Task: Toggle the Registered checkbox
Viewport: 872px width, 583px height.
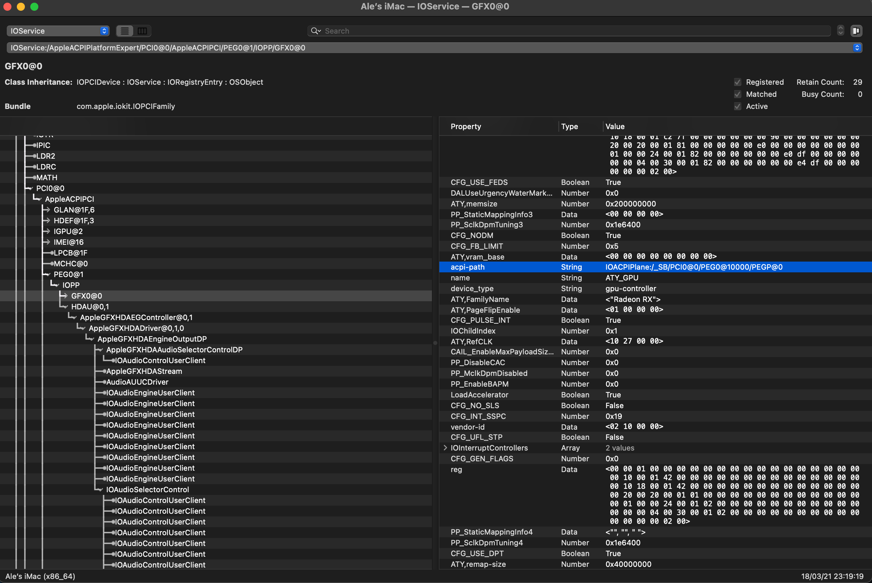Action: coord(738,82)
